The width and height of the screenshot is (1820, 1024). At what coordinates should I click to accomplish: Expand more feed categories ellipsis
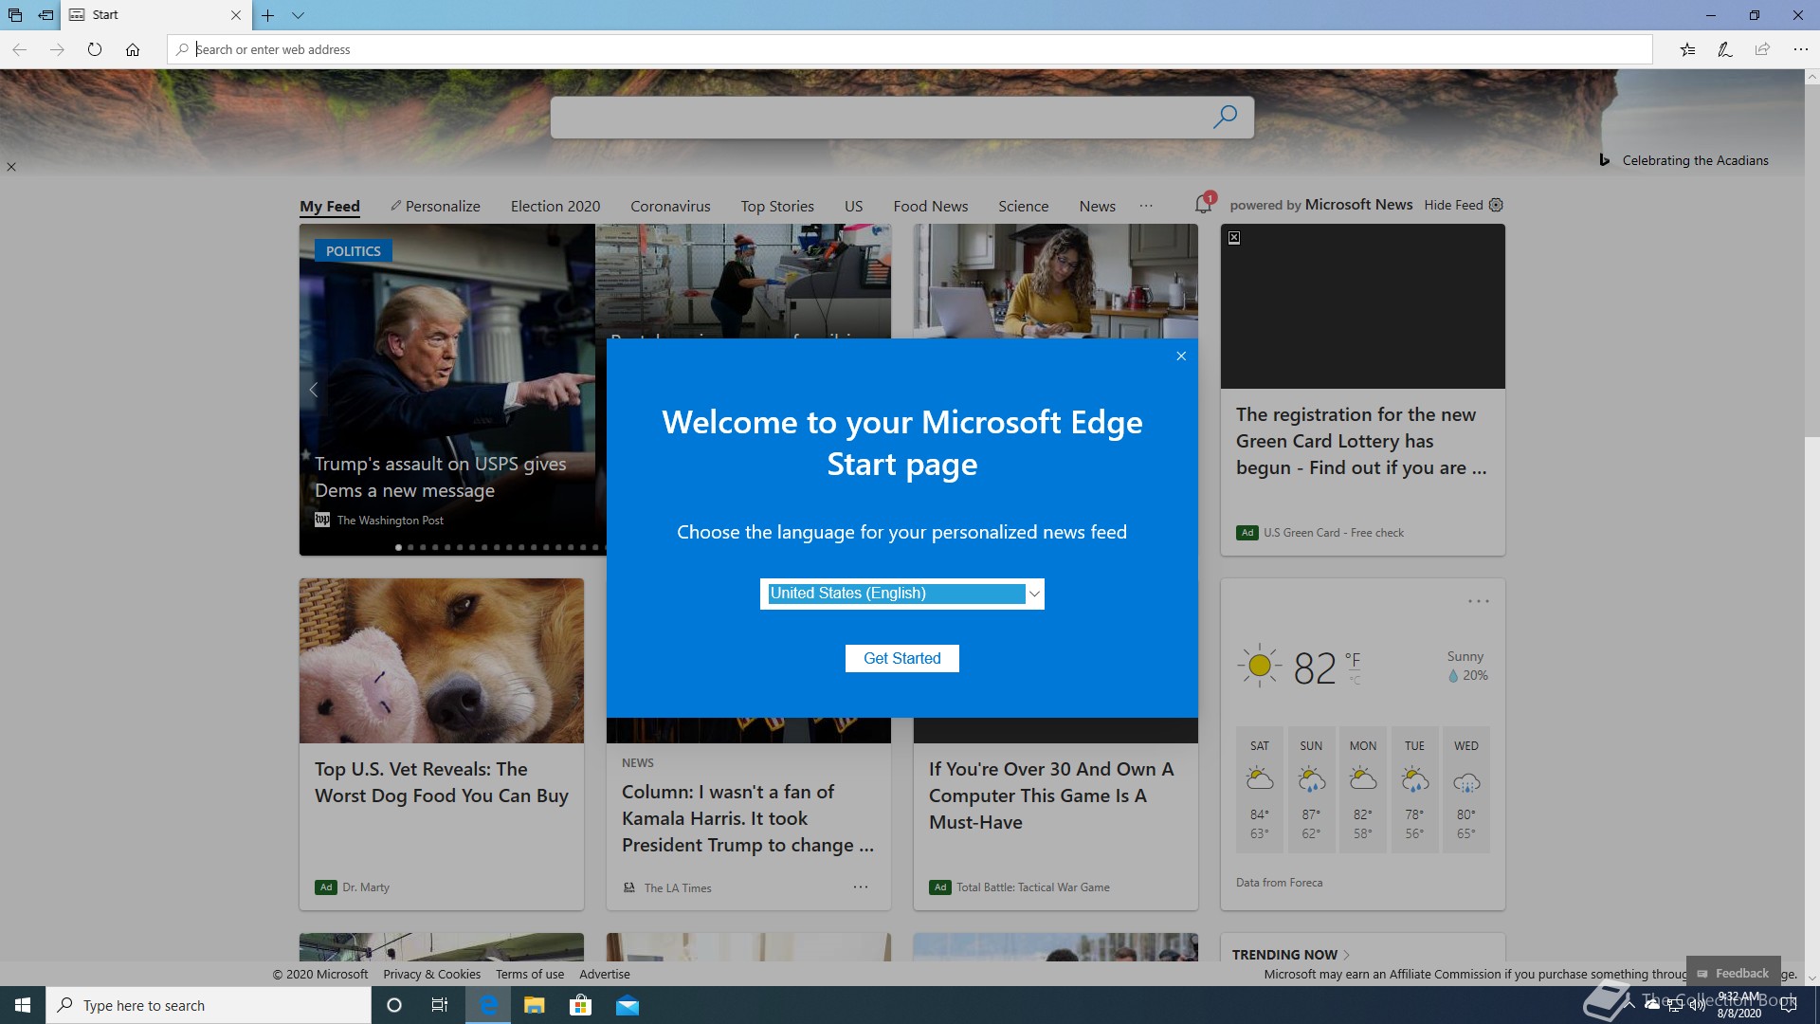pyautogui.click(x=1146, y=206)
